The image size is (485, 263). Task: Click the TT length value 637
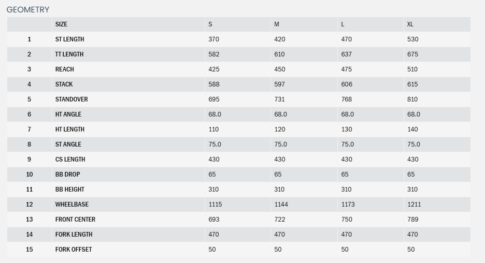click(346, 54)
